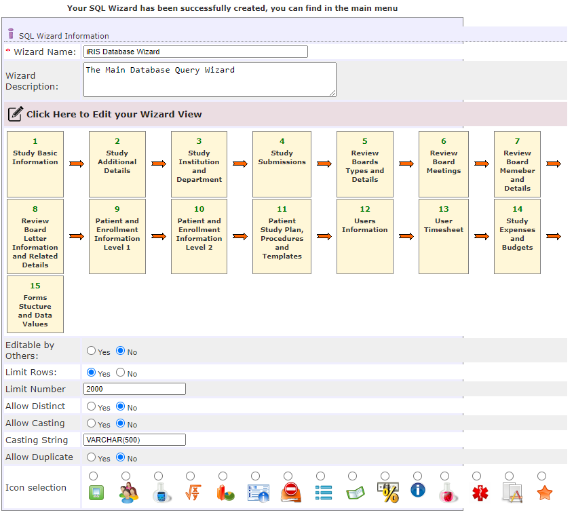Enable Allow Casting with Yes

click(x=91, y=423)
